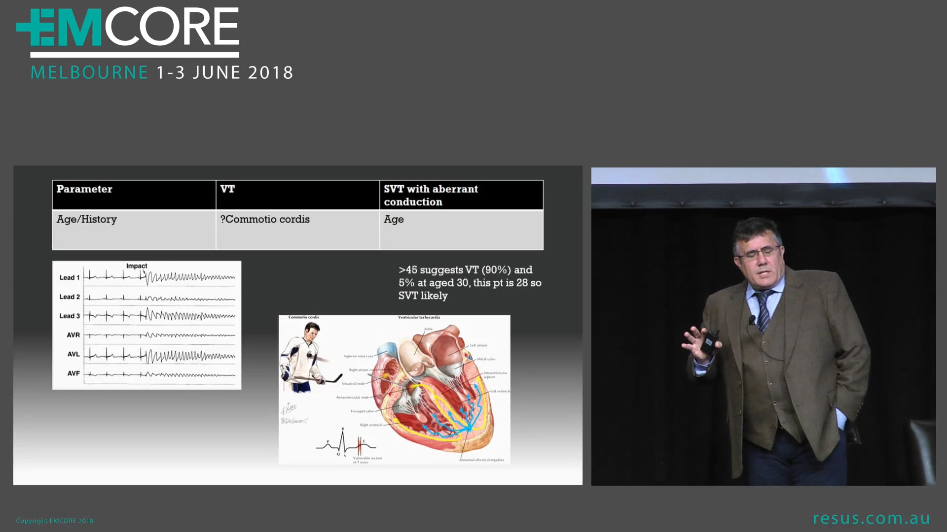Image resolution: width=947 pixels, height=532 pixels.
Task: Expand the Parameter column header
Action: pyautogui.click(x=84, y=189)
